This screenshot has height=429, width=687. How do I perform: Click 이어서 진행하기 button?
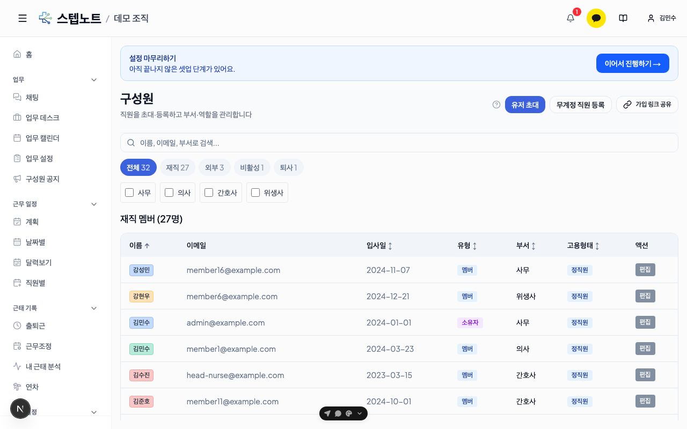[x=633, y=63]
